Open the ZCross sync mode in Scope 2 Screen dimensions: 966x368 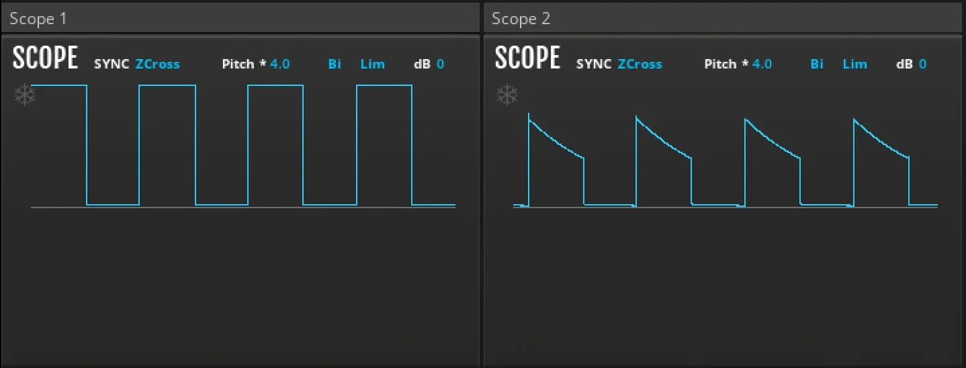tap(639, 64)
